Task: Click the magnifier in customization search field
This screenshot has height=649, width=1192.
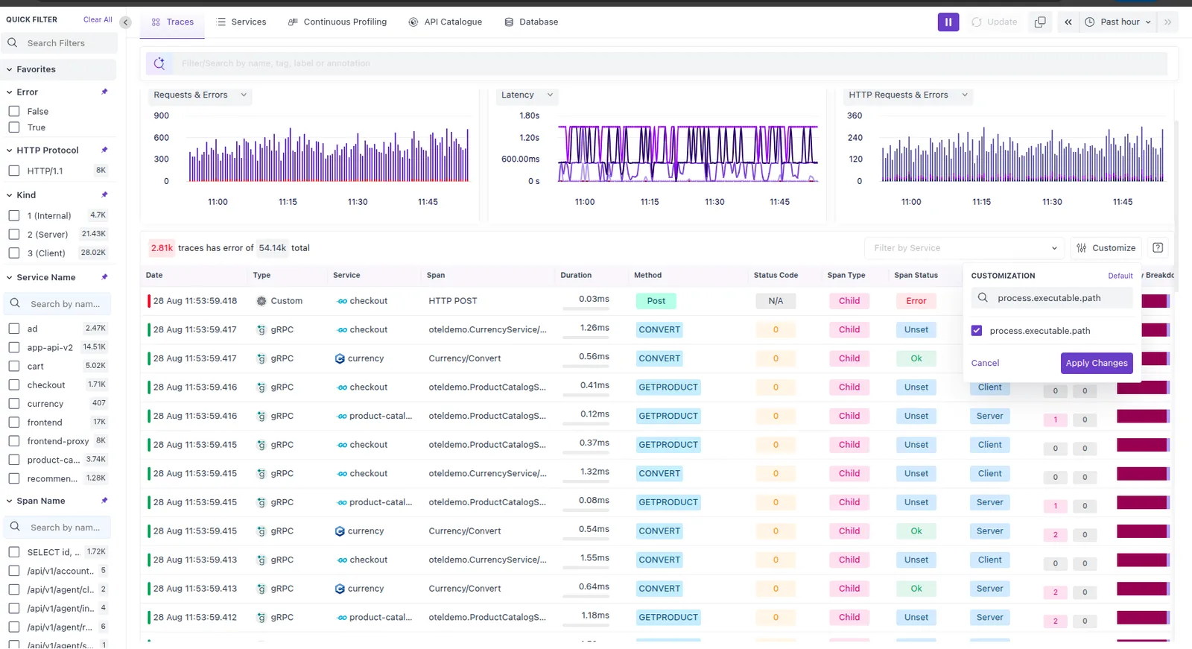Action: [983, 297]
